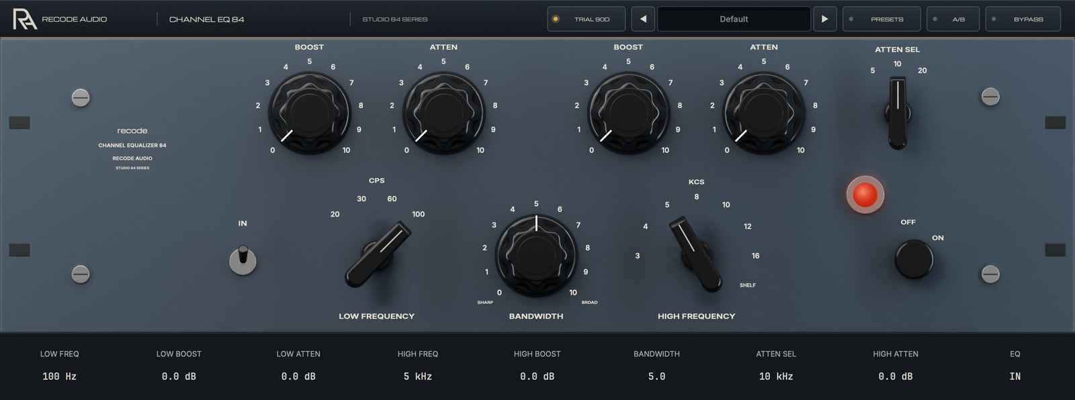Click the red power indicator lamp

coord(865,195)
